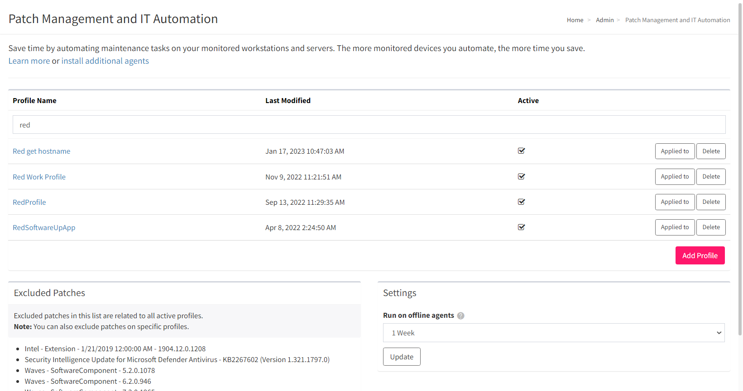This screenshot has height=391, width=743.
Task: Click the Settings panel heading
Action: pos(399,293)
